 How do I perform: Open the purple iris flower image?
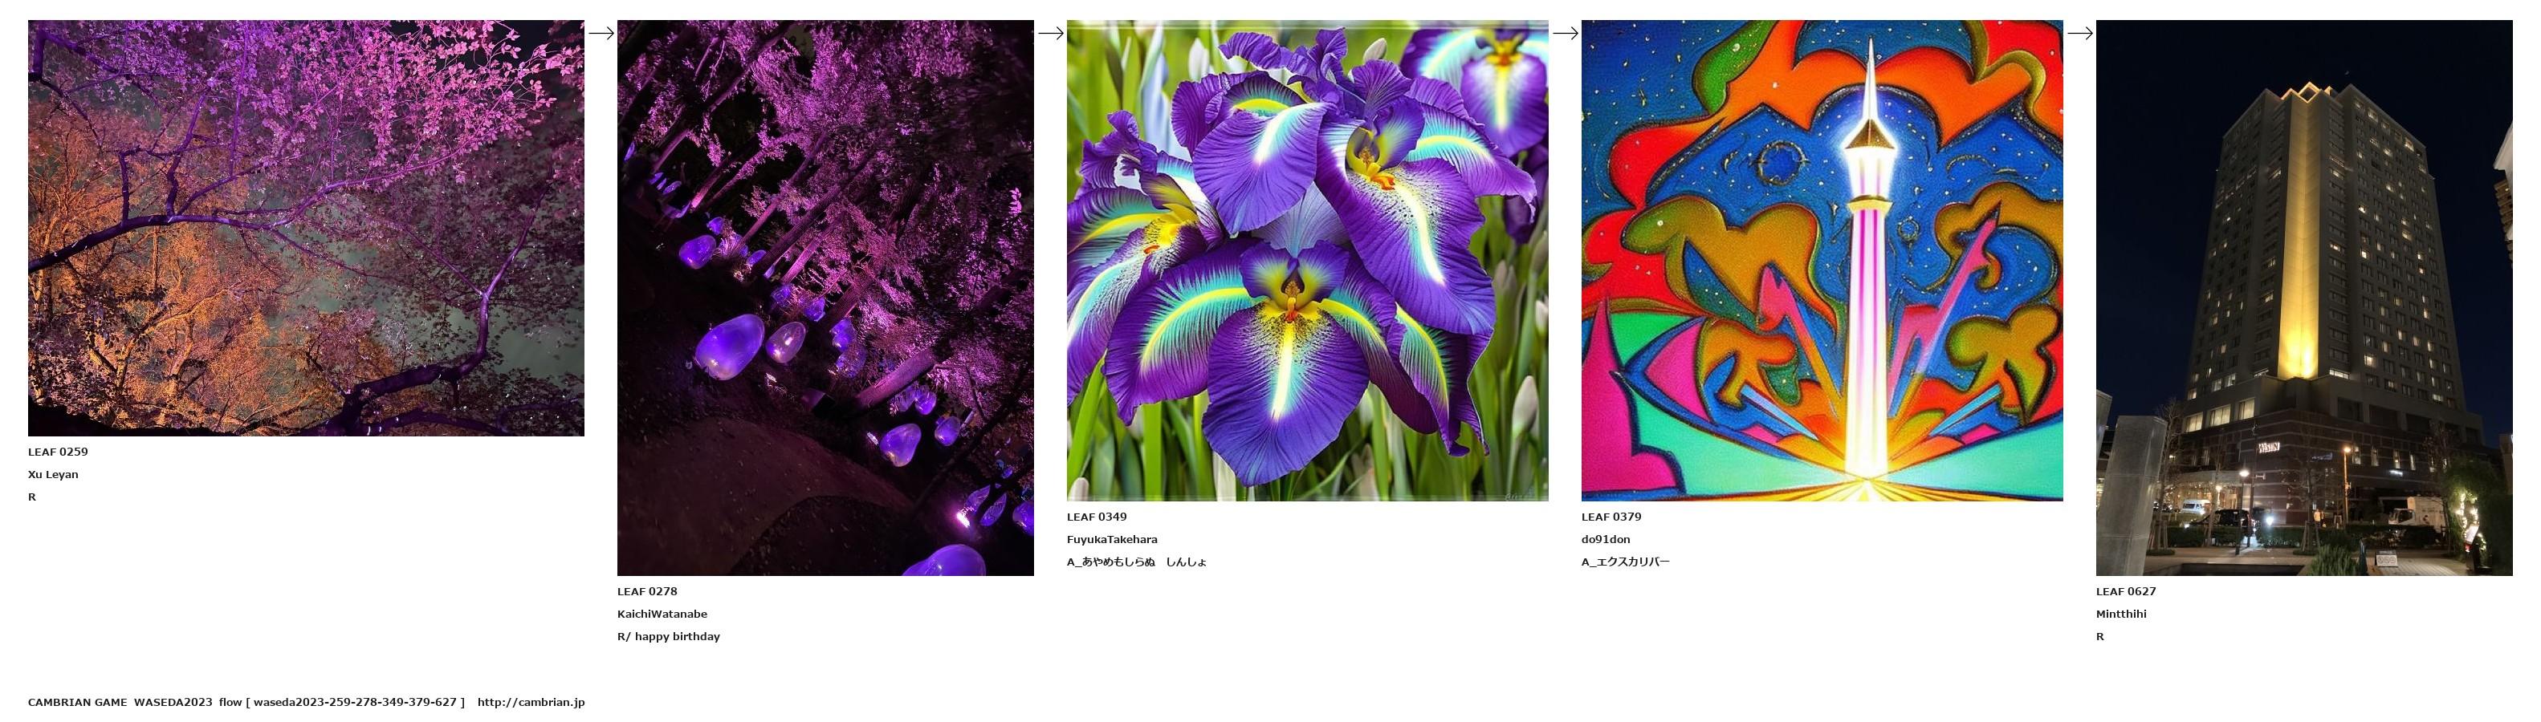pos(1308,260)
